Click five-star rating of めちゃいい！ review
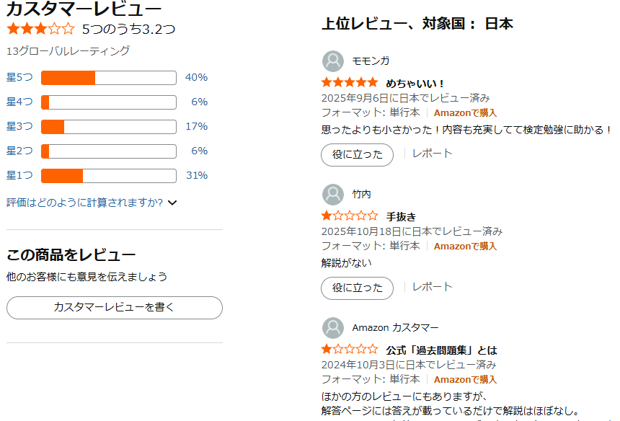The height and width of the screenshot is (421, 620). (350, 83)
